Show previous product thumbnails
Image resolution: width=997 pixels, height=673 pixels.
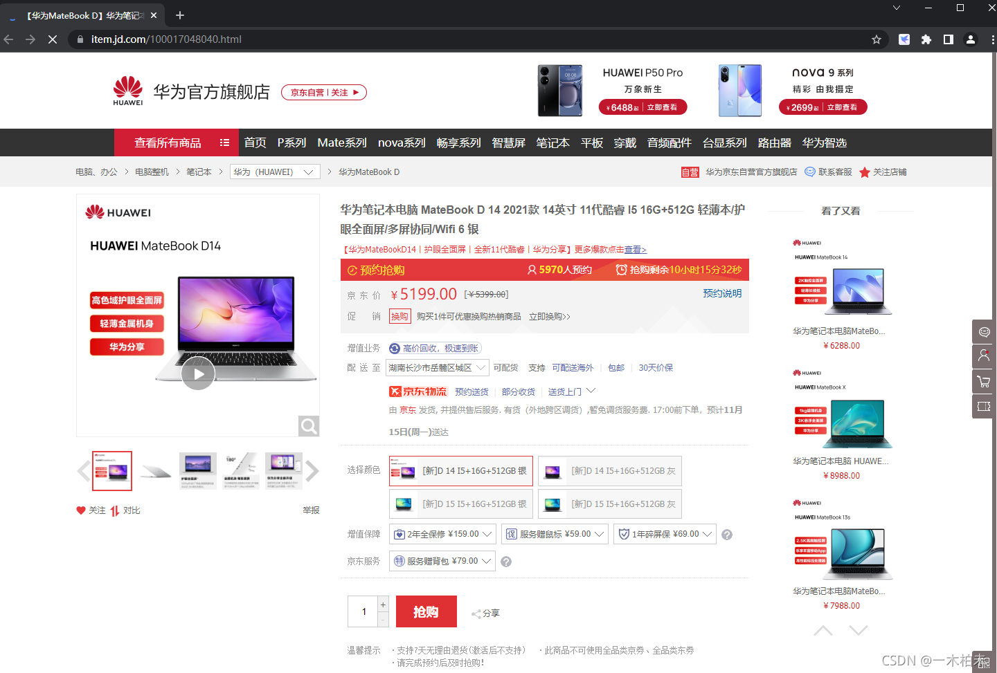tap(83, 471)
